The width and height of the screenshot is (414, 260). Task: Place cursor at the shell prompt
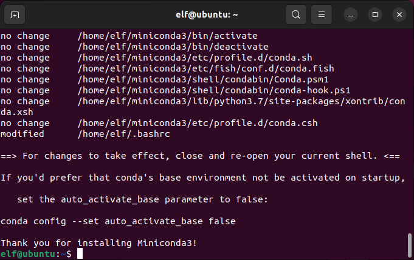click(80, 254)
